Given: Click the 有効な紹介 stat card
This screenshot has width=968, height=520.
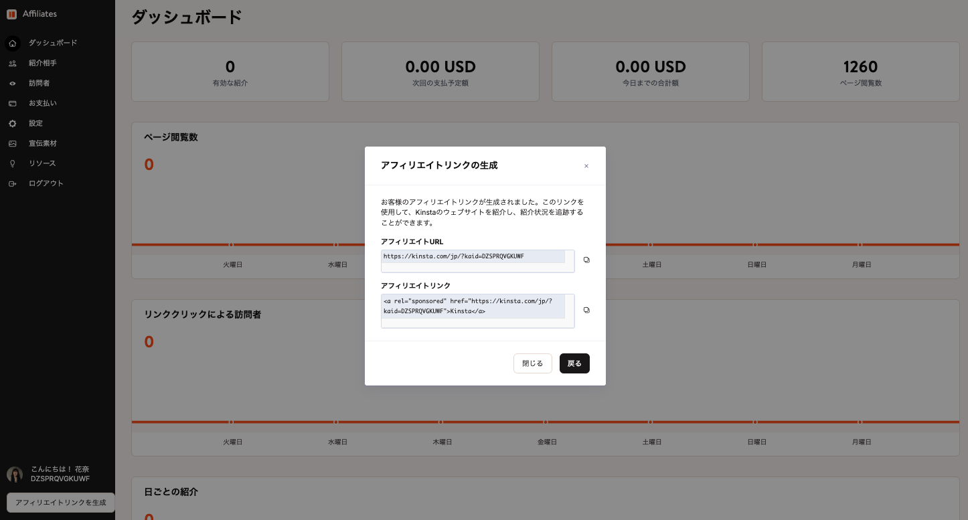Looking at the screenshot, I should pyautogui.click(x=230, y=71).
